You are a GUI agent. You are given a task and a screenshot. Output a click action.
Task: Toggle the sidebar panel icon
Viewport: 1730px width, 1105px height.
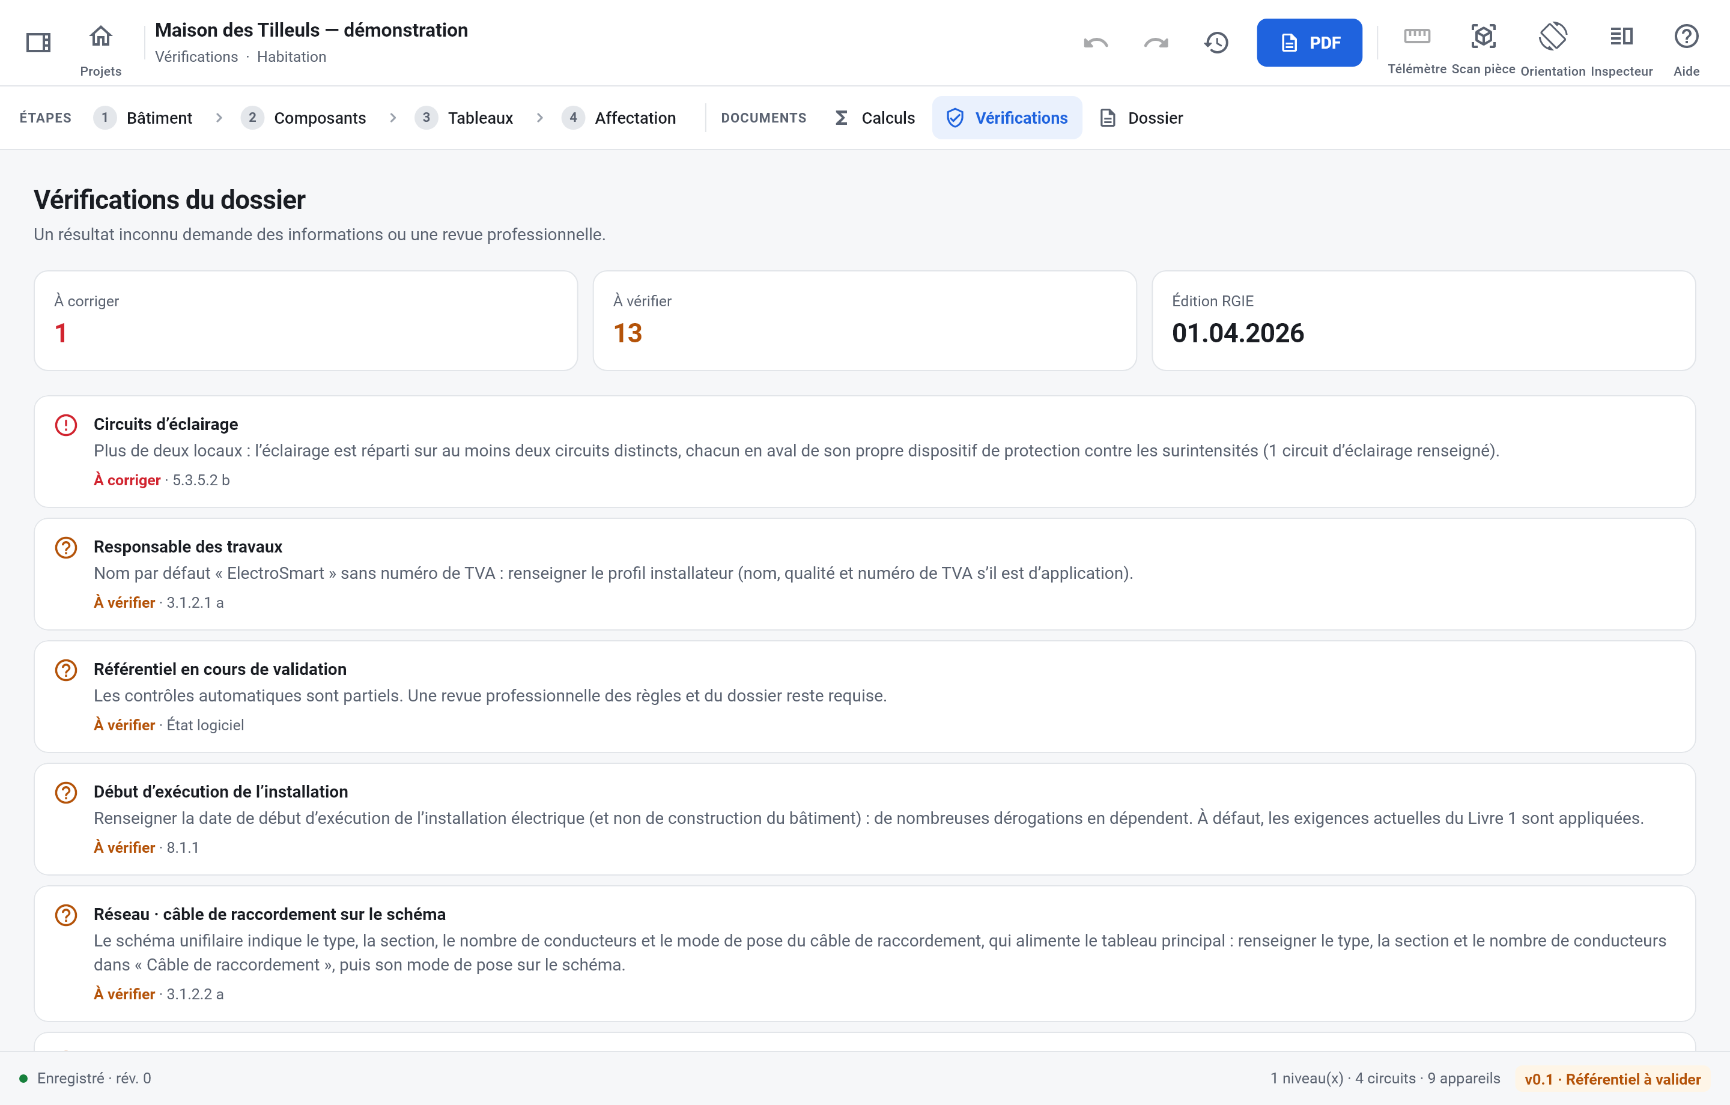pos(38,43)
